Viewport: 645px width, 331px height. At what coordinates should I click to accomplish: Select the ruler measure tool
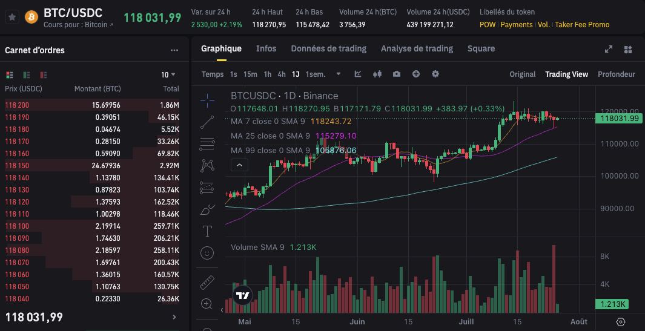pos(207,283)
